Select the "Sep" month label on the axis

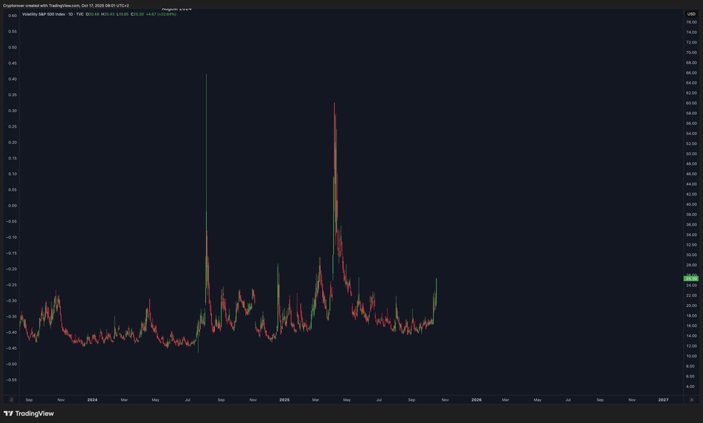pyautogui.click(x=29, y=400)
